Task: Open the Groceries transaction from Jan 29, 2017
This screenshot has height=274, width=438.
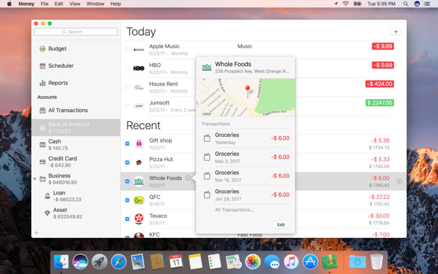Action: tap(245, 195)
